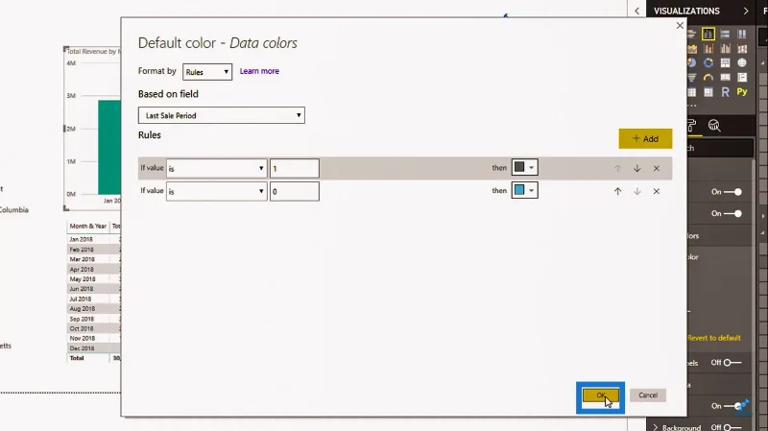
Task: Open the Based on field dropdown
Action: pos(222,115)
